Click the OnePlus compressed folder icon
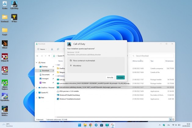Image resolution: width=192 pixels, height=128 pixels. (58, 68)
